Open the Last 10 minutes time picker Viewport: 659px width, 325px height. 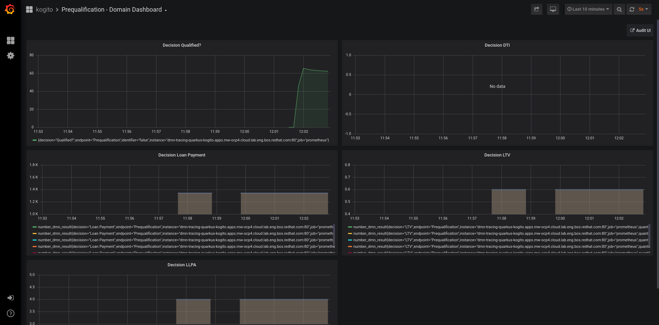[588, 9]
